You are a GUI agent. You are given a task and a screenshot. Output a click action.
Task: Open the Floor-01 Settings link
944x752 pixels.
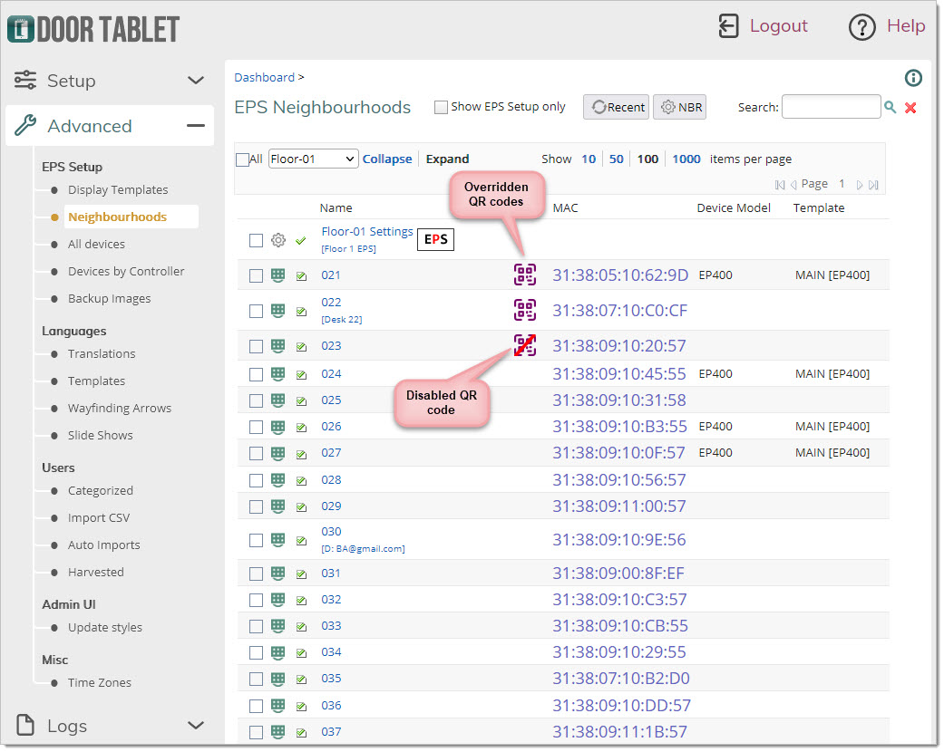[x=366, y=232]
